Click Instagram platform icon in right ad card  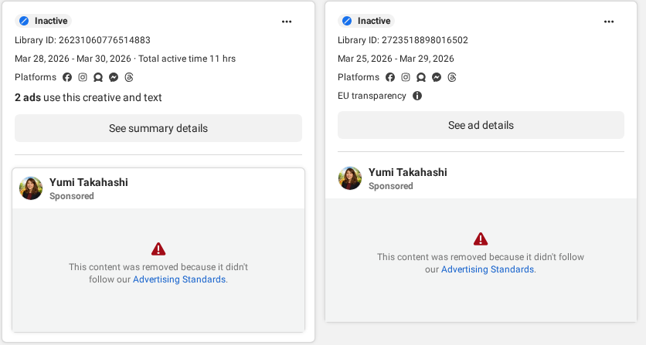click(406, 77)
